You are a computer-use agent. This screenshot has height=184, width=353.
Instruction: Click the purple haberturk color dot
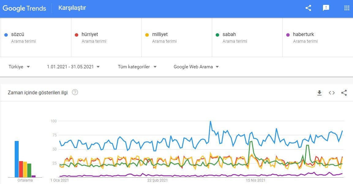[x=288, y=35]
